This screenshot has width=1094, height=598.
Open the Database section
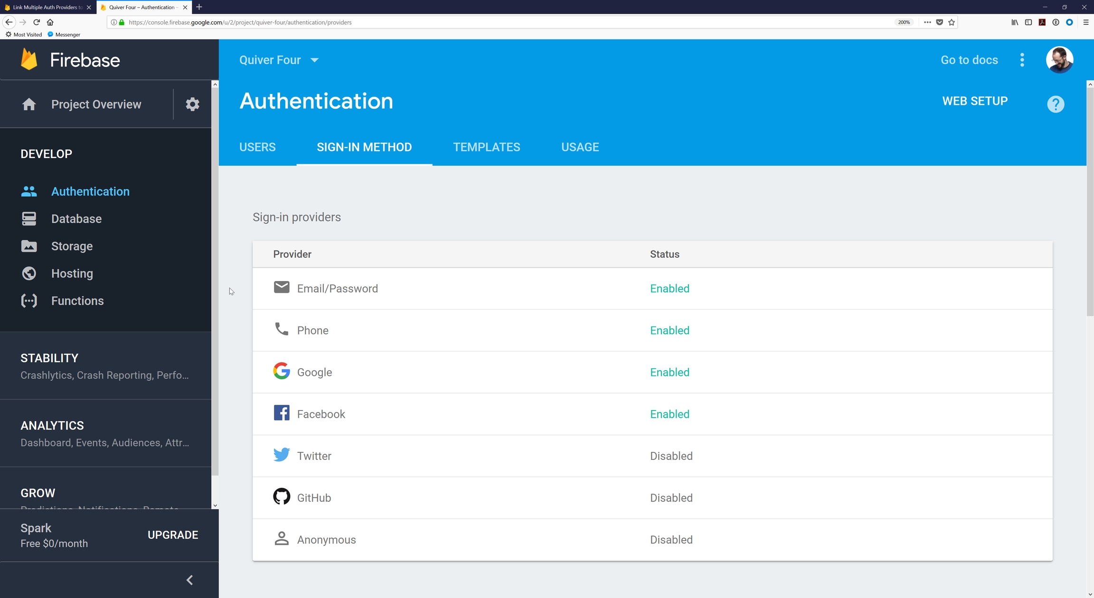76,219
